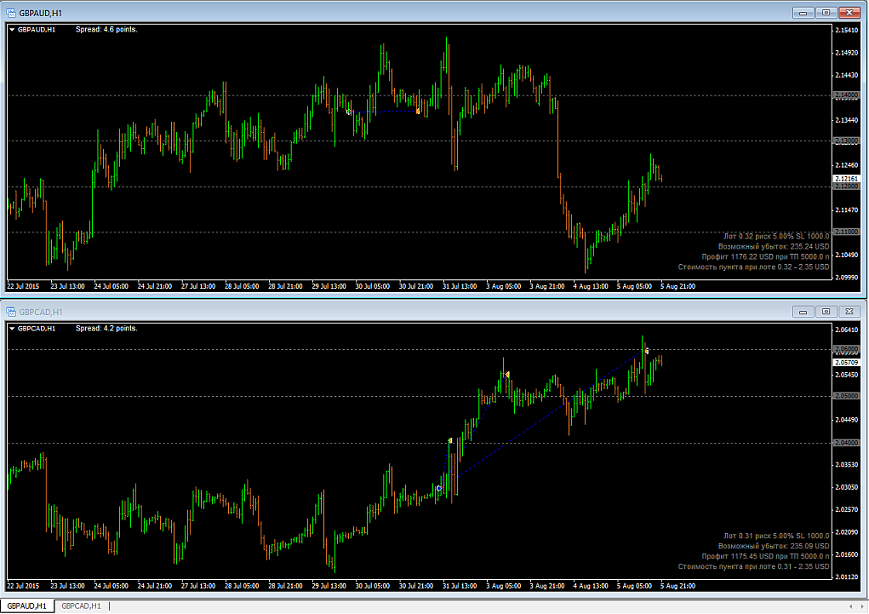Click the 2.09990 bottom price on GBPAUD scale
Image resolution: width=869 pixels, height=614 pixels.
click(846, 278)
